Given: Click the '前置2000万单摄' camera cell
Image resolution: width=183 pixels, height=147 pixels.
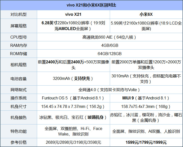Looking at the screenshot, I should (x=146, y=65).
